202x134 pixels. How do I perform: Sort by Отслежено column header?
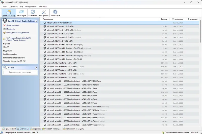pos(193,19)
